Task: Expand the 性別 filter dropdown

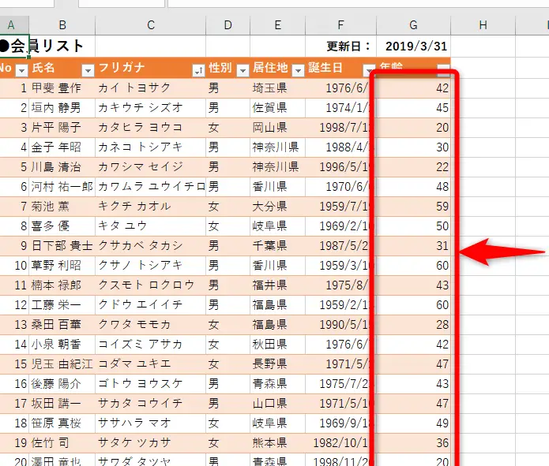Action: (x=243, y=69)
